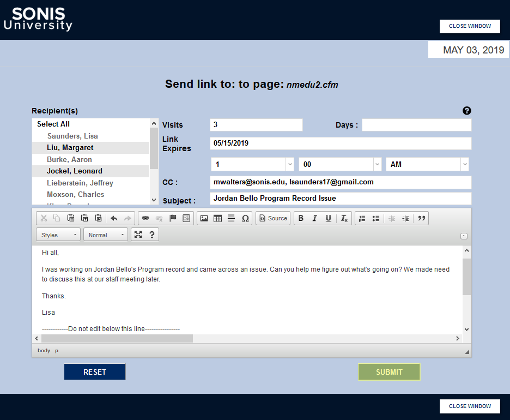Click the SUBMIT button
510x420 pixels.
[389, 372]
